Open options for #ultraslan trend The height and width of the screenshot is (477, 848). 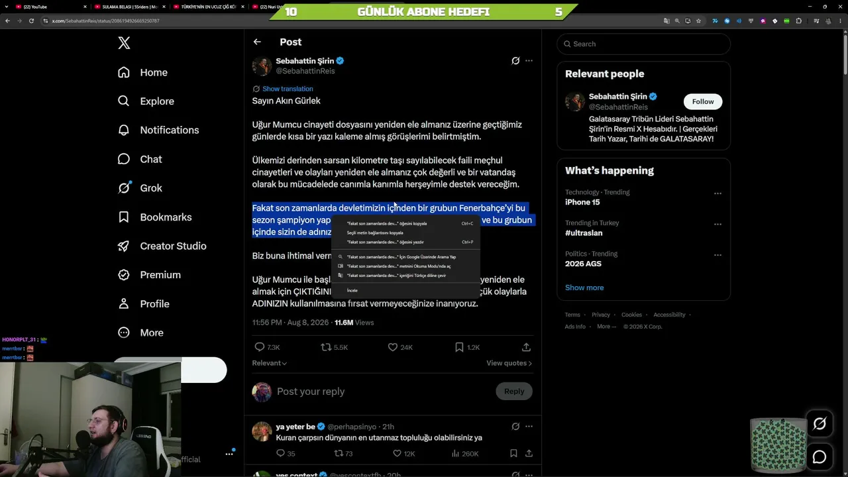click(x=717, y=225)
